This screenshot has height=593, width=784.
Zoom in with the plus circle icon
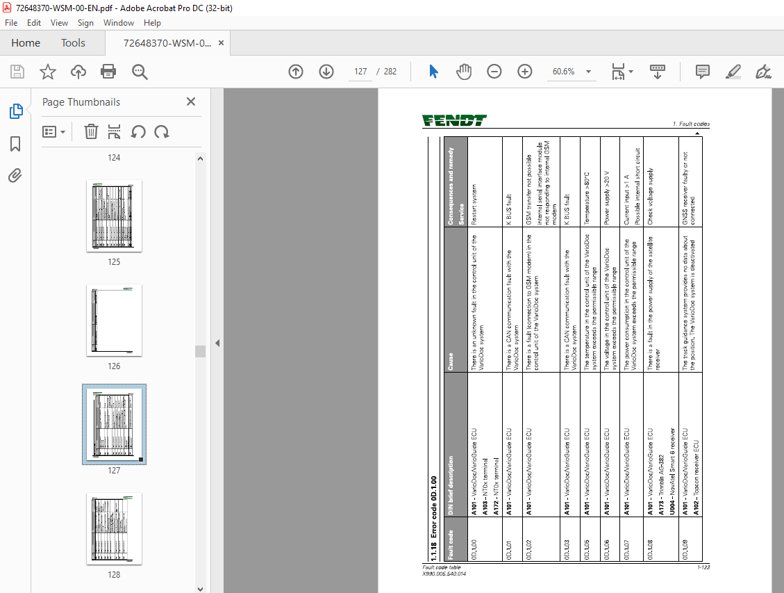coord(524,72)
